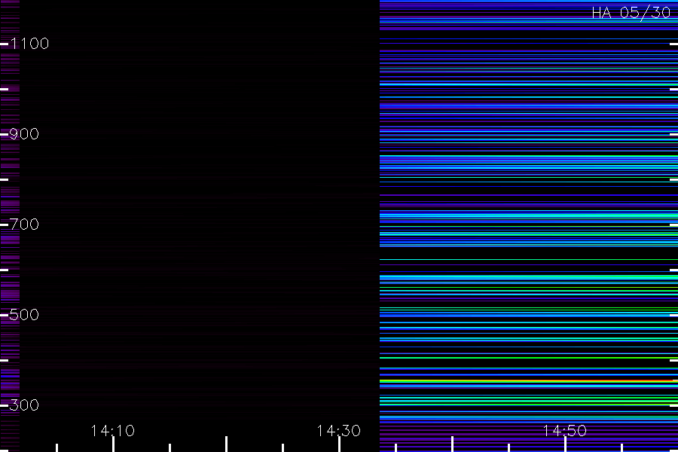Click the 14:50 time axis label

click(x=565, y=431)
